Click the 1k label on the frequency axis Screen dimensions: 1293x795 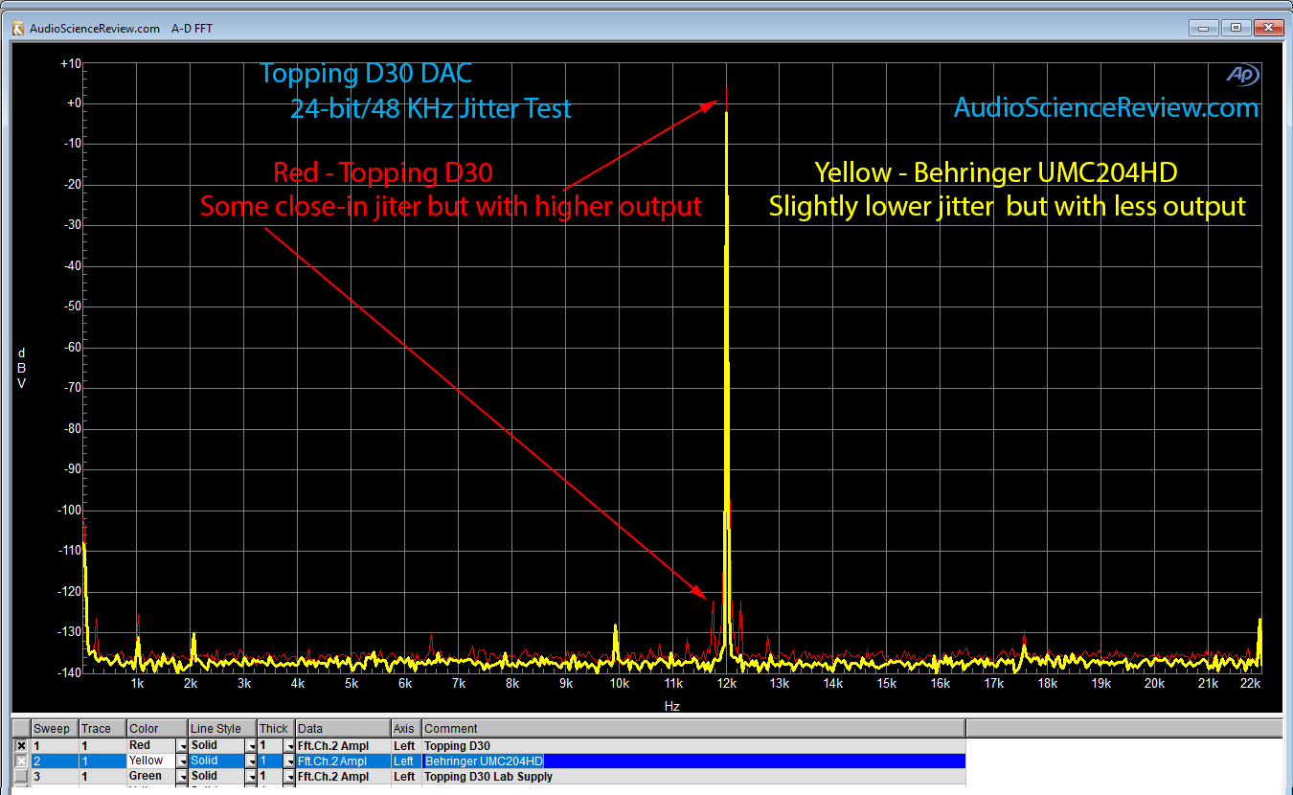click(137, 684)
